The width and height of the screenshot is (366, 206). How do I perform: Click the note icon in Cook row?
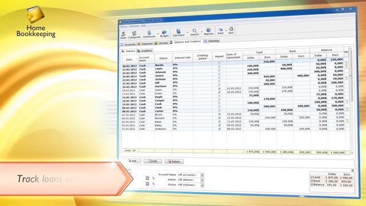tap(347, 101)
